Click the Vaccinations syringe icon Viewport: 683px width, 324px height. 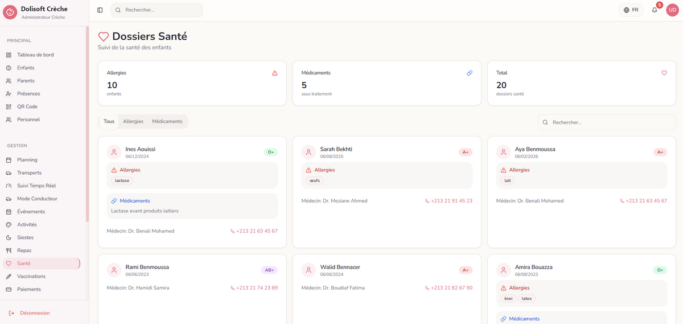tap(9, 276)
